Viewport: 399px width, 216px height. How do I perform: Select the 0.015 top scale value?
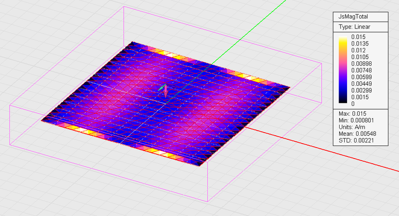[358, 36]
